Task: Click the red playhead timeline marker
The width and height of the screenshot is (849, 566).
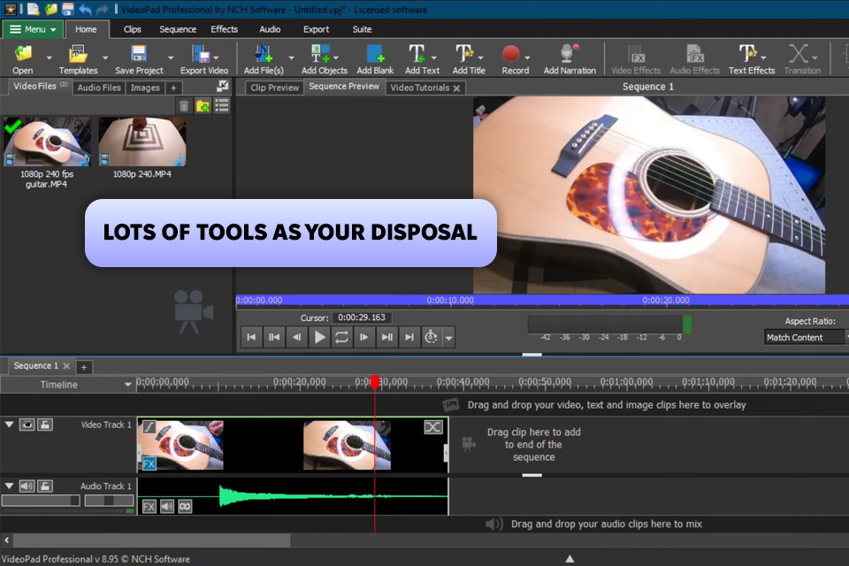Action: click(375, 382)
